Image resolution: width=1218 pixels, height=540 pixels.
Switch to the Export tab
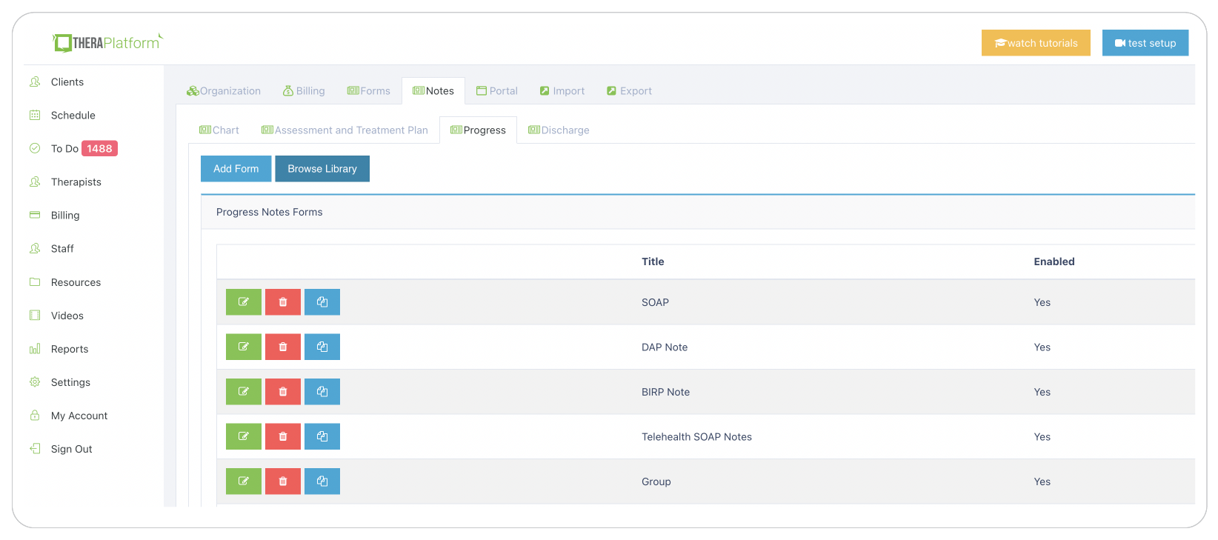pyautogui.click(x=629, y=91)
